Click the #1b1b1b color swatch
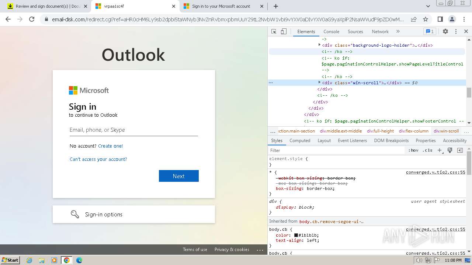This screenshot has width=472, height=265. click(296, 235)
